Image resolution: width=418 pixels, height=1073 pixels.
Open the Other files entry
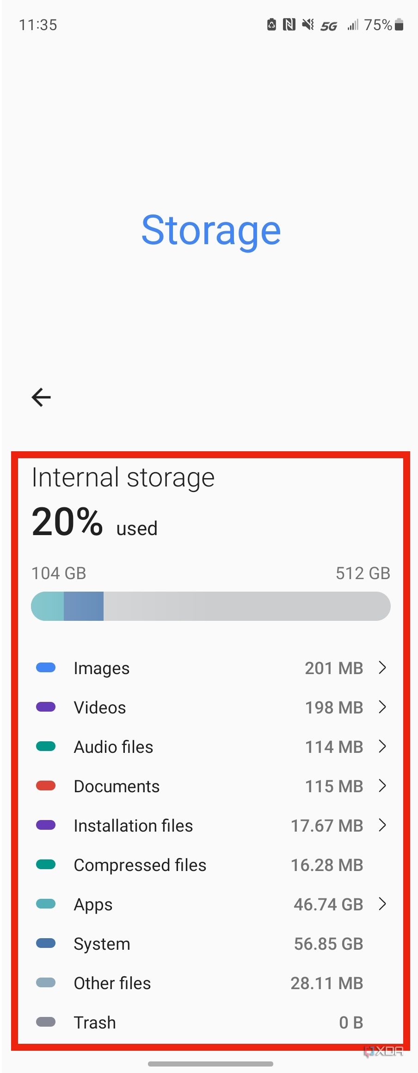pos(111,983)
